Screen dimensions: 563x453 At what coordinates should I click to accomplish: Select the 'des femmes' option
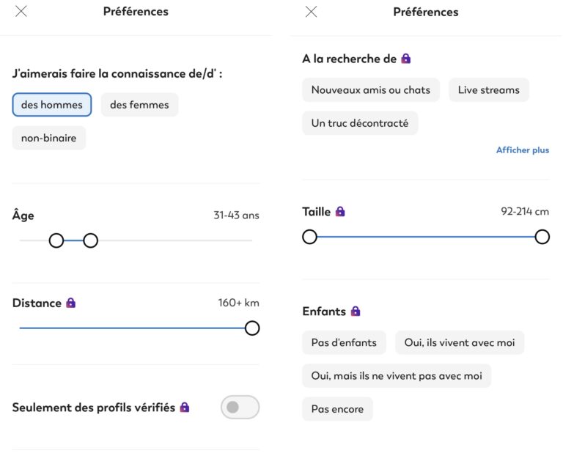140,105
